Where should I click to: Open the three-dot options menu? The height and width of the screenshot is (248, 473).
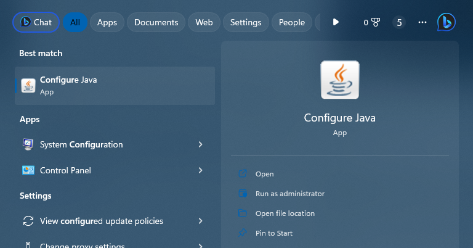coord(422,22)
